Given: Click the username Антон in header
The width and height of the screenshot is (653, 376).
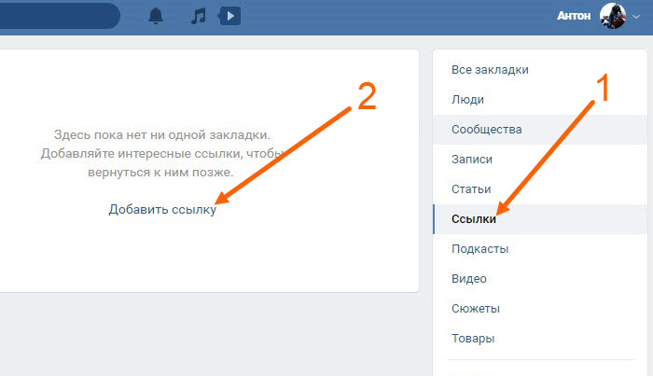Looking at the screenshot, I should coord(575,16).
